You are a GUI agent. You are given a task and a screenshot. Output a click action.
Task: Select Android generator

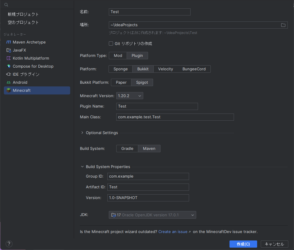click(x=37, y=82)
